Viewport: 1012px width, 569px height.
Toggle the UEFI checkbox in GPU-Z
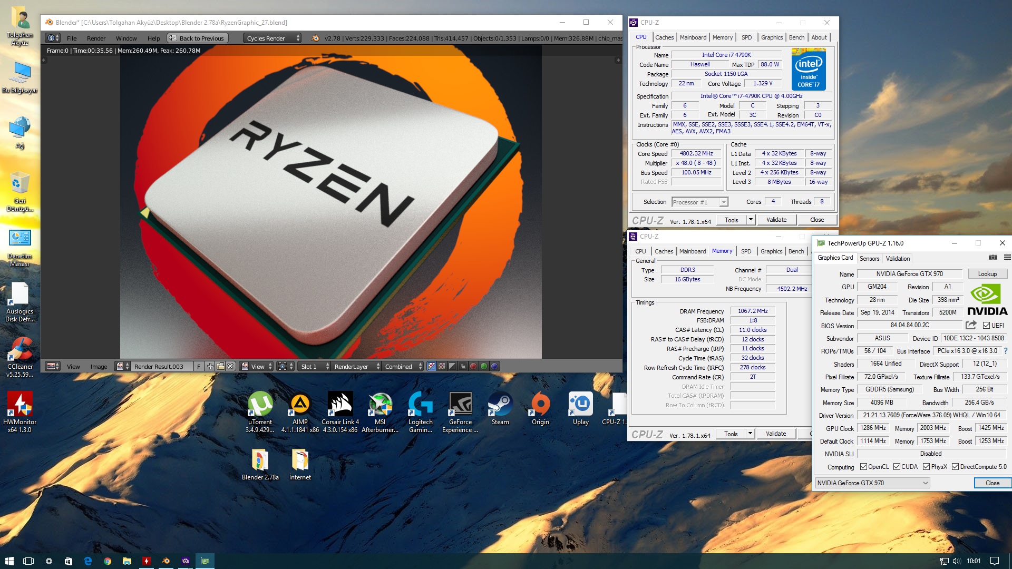(986, 325)
